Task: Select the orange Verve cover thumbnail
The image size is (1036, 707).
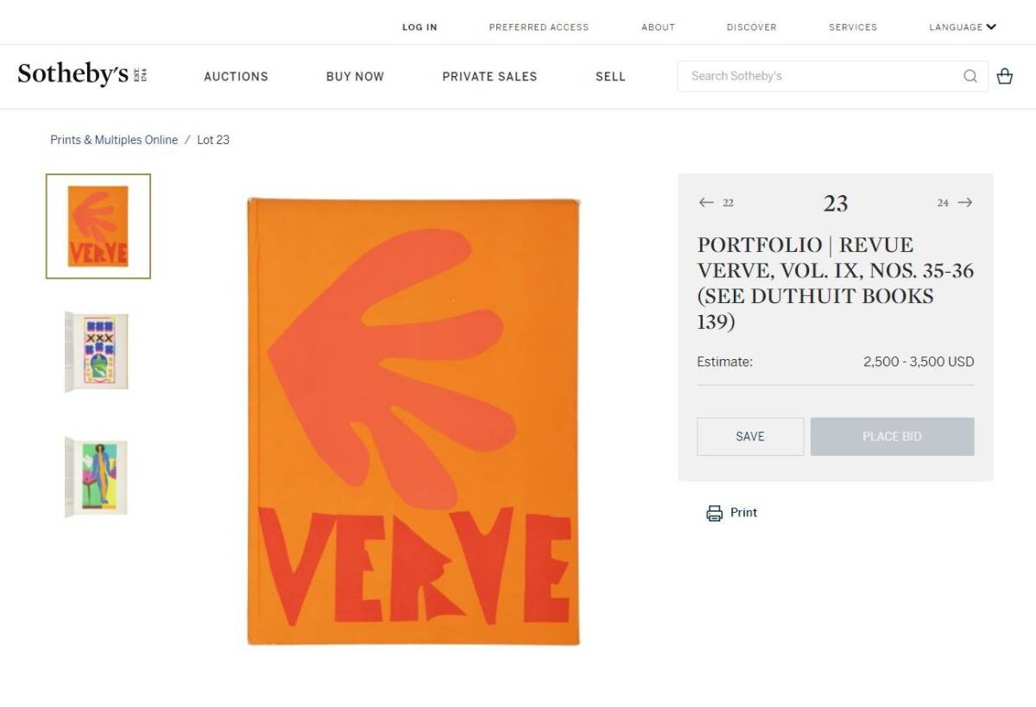Action: tap(98, 226)
